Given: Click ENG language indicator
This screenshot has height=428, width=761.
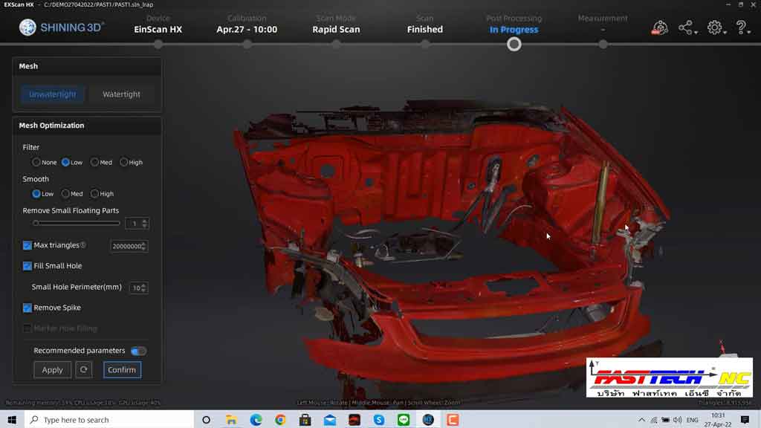Looking at the screenshot, I should tap(693, 420).
